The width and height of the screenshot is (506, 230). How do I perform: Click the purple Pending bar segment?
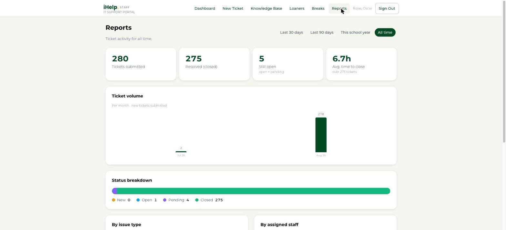(x=114, y=191)
